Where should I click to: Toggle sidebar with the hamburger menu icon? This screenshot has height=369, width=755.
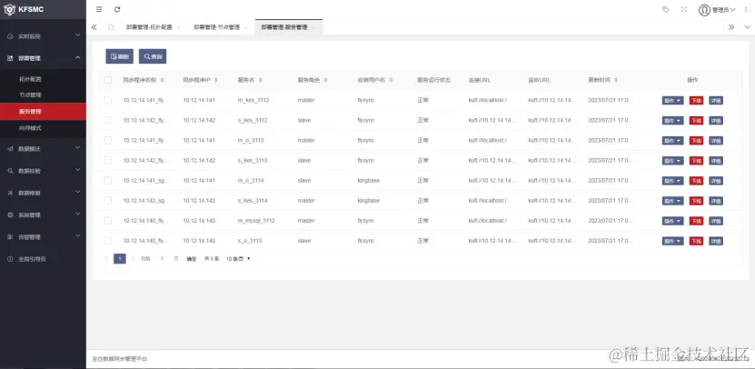tap(99, 9)
